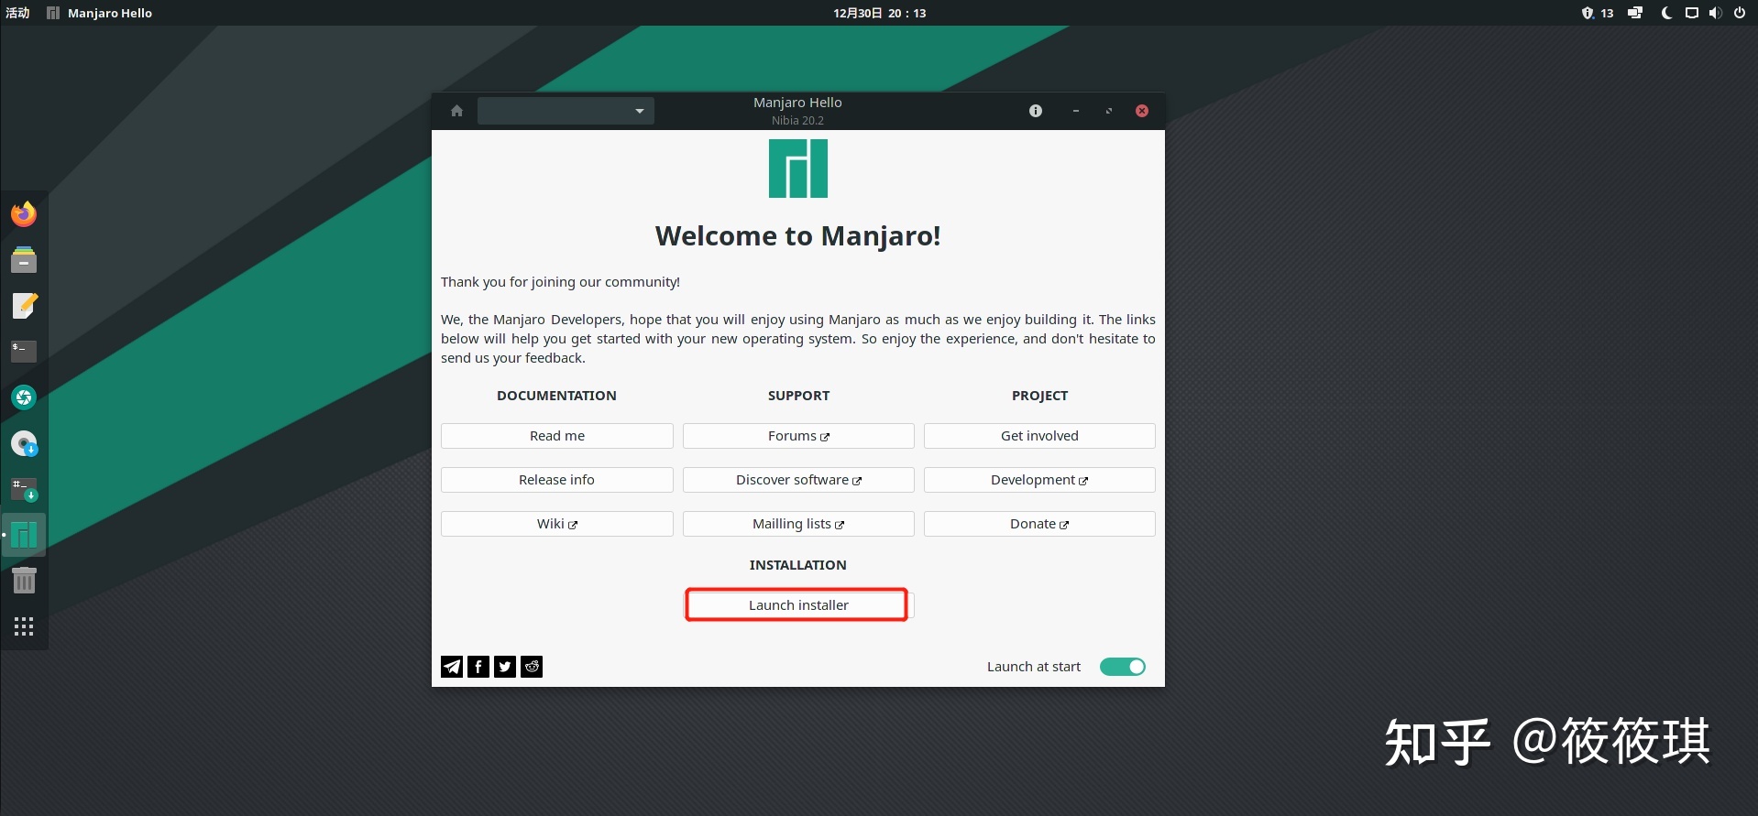Click the screen icon in system tray
This screenshot has width=1758, height=816.
click(x=1692, y=13)
